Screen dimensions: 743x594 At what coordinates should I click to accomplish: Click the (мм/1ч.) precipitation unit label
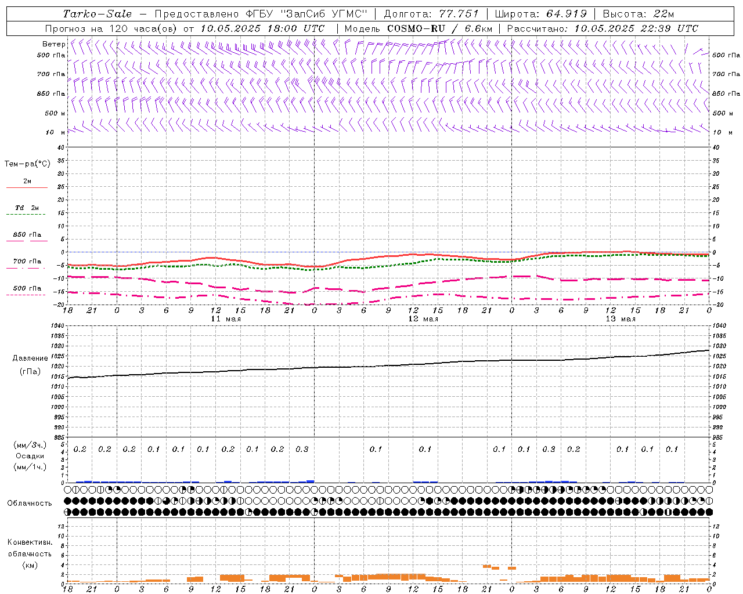click(30, 467)
